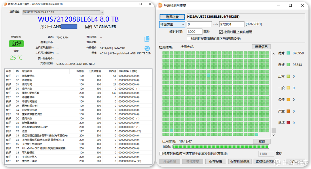
Task: Open 详细信息 for detection results
Action: pos(261,47)
